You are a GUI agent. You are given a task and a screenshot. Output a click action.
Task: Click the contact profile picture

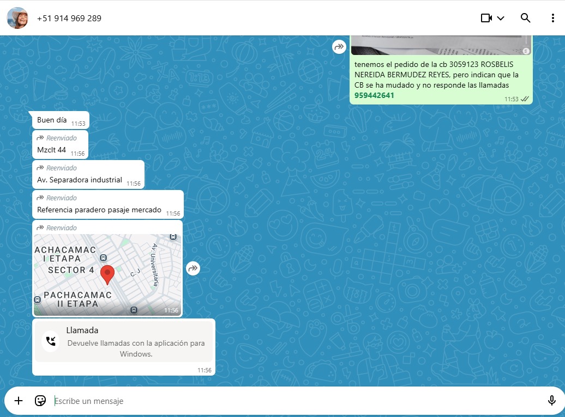coord(17,18)
